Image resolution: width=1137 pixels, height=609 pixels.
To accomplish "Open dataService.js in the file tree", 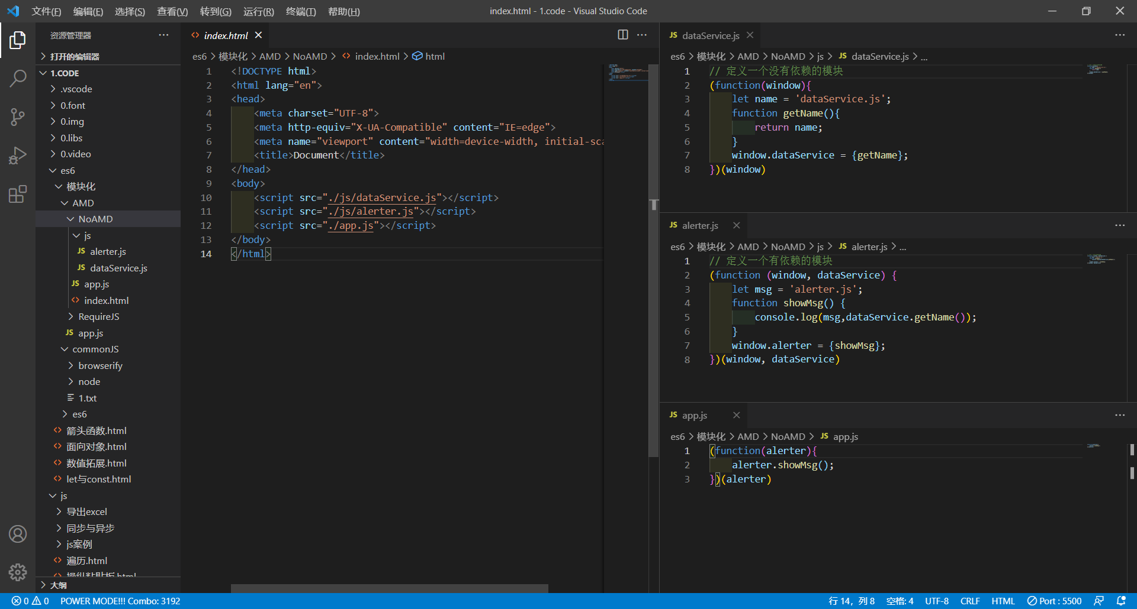I will coord(108,268).
